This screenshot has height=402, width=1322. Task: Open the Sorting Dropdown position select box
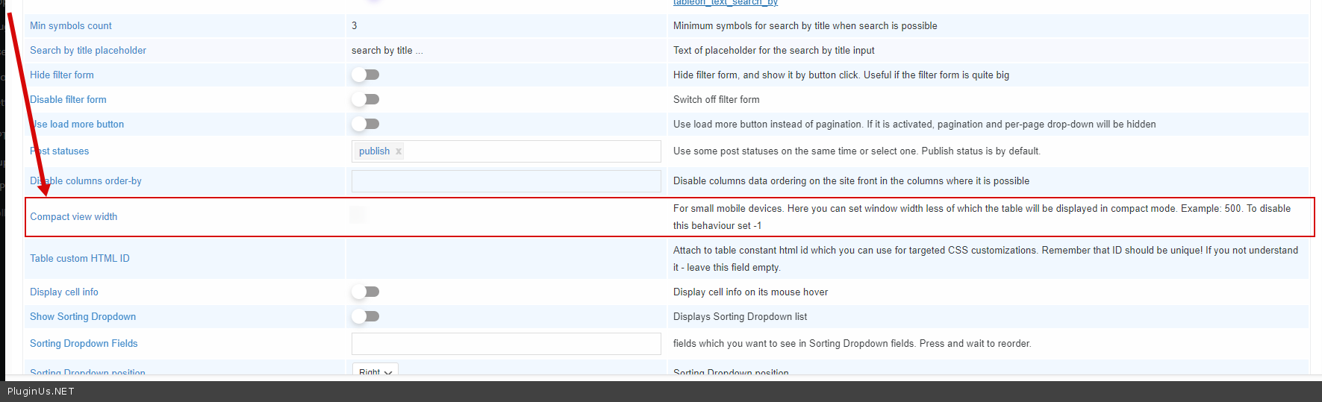tap(375, 371)
